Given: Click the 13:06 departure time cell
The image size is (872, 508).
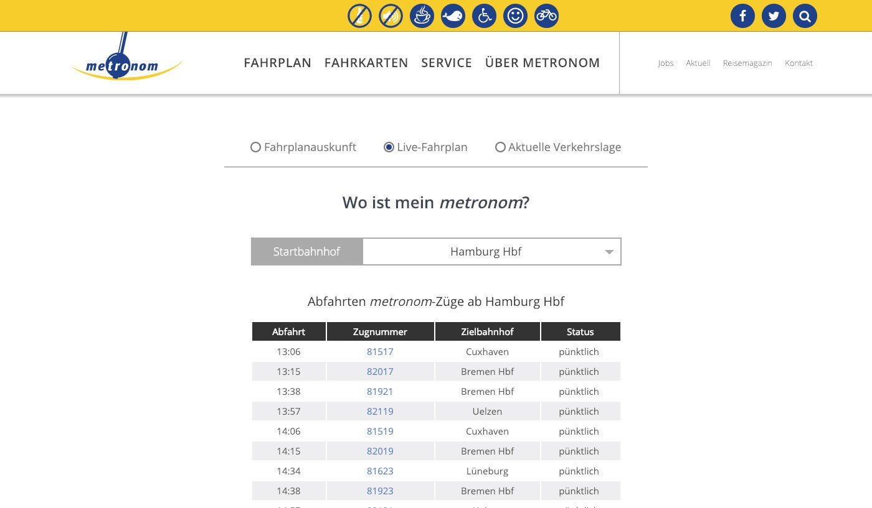Looking at the screenshot, I should (x=289, y=352).
